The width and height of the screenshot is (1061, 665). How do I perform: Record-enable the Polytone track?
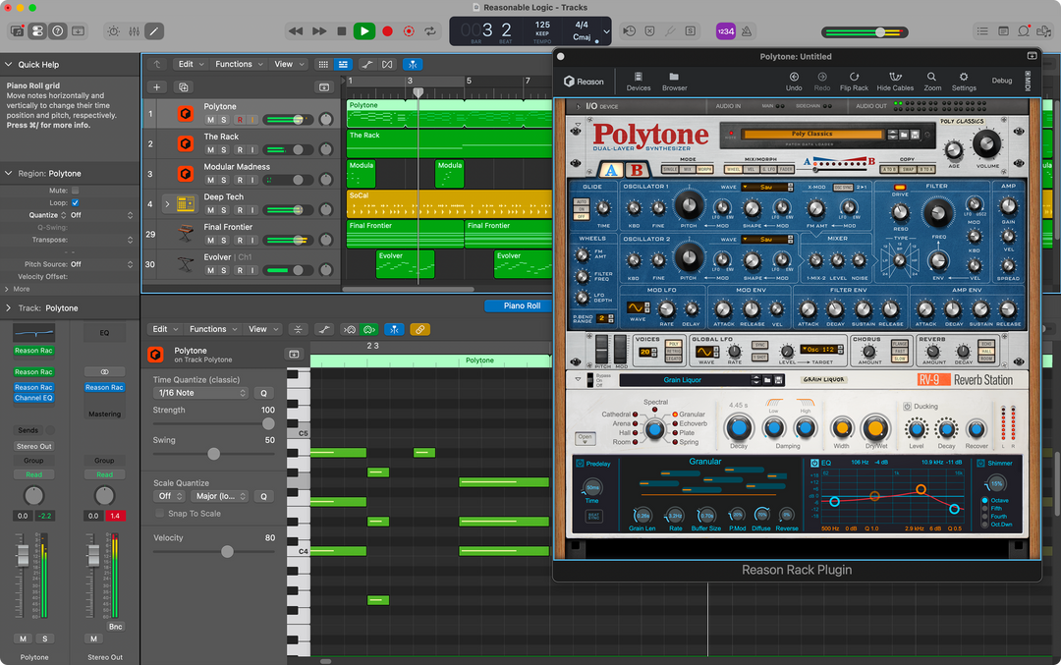[240, 120]
